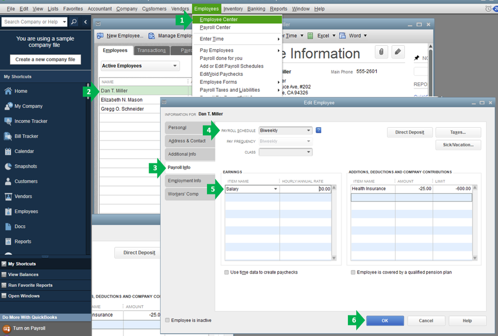
Task: Click the Health Insurance deduction row
Action: (411, 188)
